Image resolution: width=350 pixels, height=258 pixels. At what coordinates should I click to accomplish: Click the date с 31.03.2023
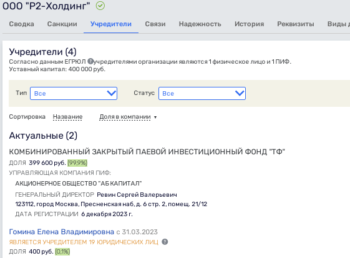pos(137,232)
